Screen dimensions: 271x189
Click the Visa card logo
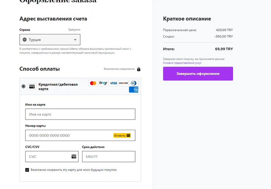tap(113, 83)
